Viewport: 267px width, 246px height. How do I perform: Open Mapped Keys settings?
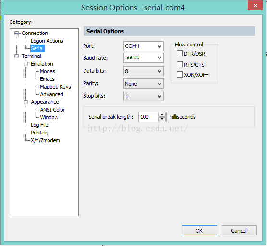[55, 87]
